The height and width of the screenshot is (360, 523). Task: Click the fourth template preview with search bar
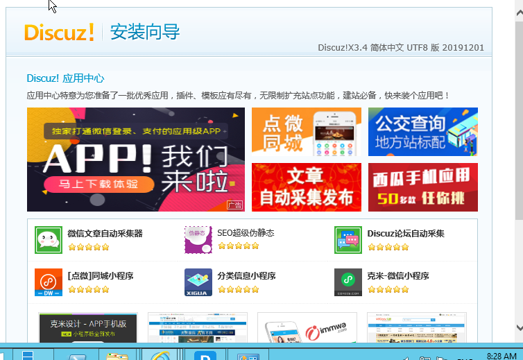tap(417, 327)
